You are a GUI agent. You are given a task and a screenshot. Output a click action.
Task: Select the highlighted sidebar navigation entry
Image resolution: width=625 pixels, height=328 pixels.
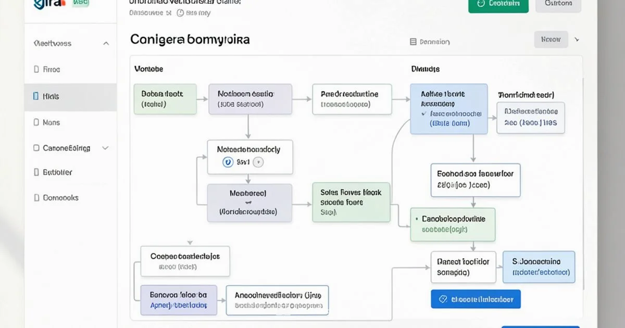click(52, 96)
